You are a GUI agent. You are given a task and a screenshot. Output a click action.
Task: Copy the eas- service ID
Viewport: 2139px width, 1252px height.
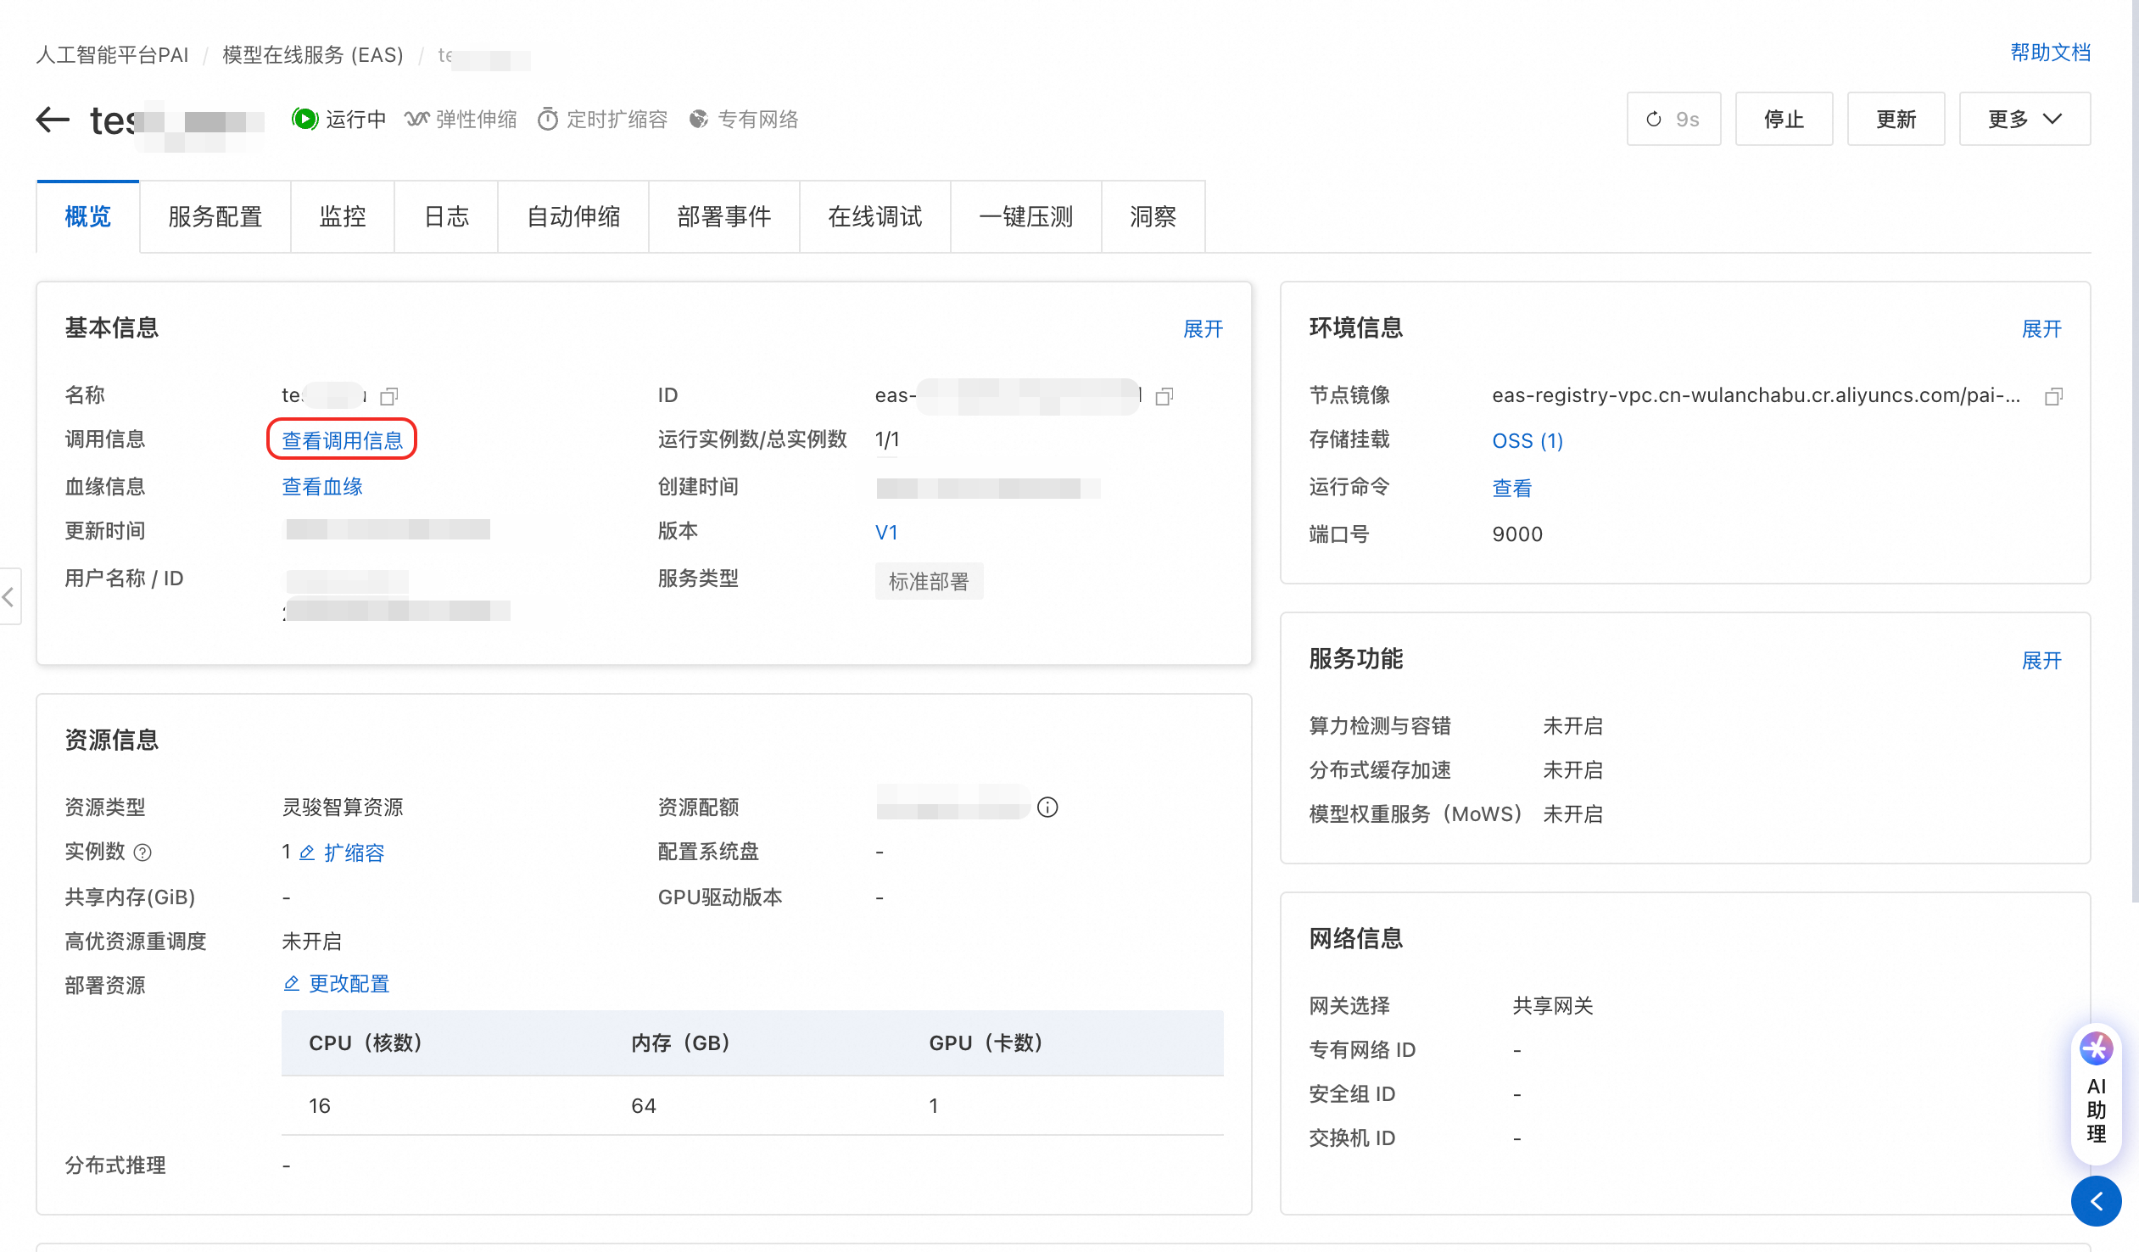click(1164, 396)
